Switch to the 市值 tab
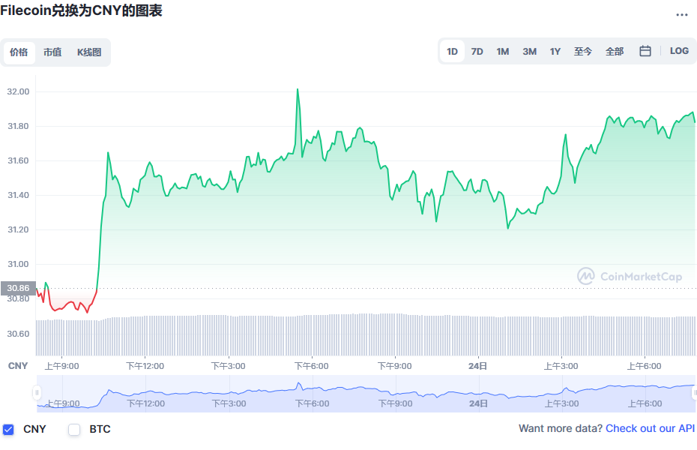697x450 pixels. click(x=52, y=52)
